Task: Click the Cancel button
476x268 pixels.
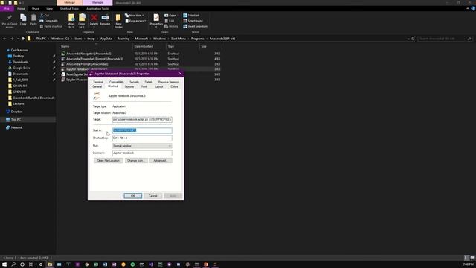Action: tap(152, 196)
